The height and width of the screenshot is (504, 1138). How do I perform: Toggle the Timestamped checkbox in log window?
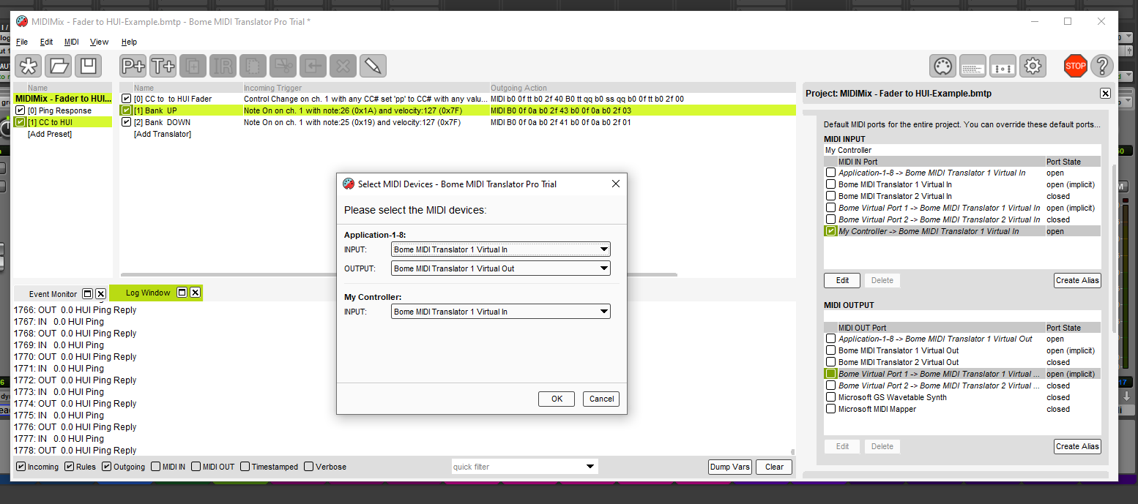click(x=245, y=467)
